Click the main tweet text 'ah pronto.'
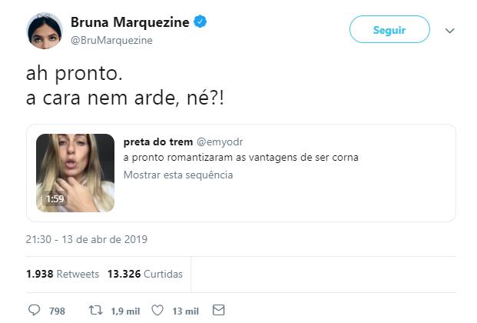The width and height of the screenshot is (477, 323). (x=74, y=76)
